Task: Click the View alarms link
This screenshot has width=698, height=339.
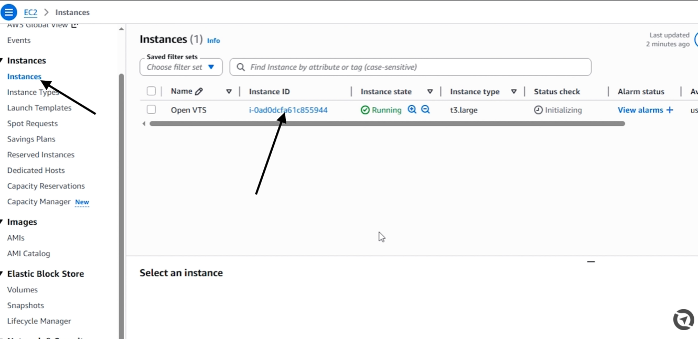Action: [x=640, y=110]
